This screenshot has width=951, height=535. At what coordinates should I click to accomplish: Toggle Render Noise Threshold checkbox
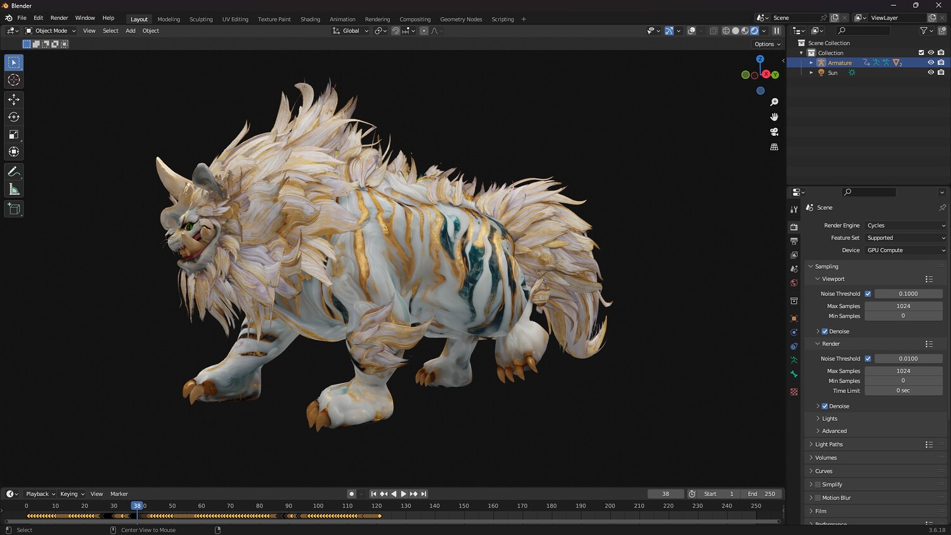click(868, 359)
